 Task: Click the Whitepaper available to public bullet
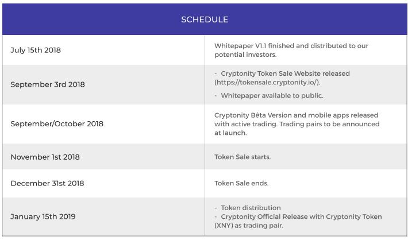tap(272, 96)
